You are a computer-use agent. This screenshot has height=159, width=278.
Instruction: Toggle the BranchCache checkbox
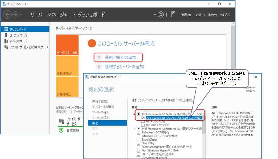[139, 140]
